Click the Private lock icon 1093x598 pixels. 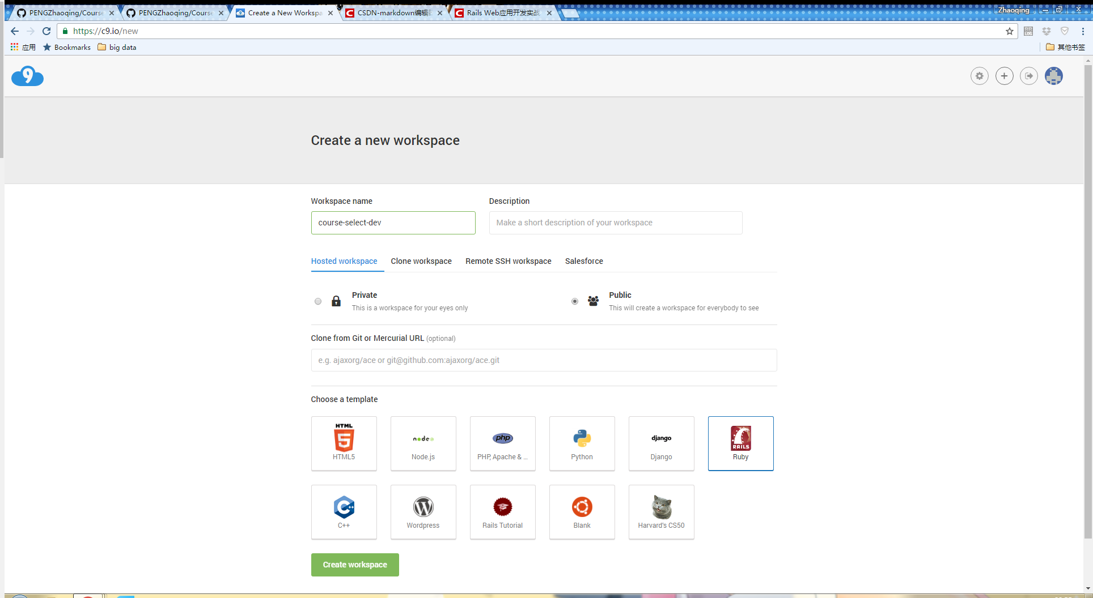click(x=336, y=301)
